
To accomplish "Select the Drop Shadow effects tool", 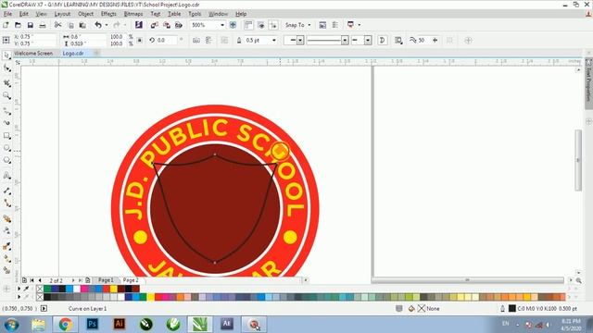I will tap(6, 218).
